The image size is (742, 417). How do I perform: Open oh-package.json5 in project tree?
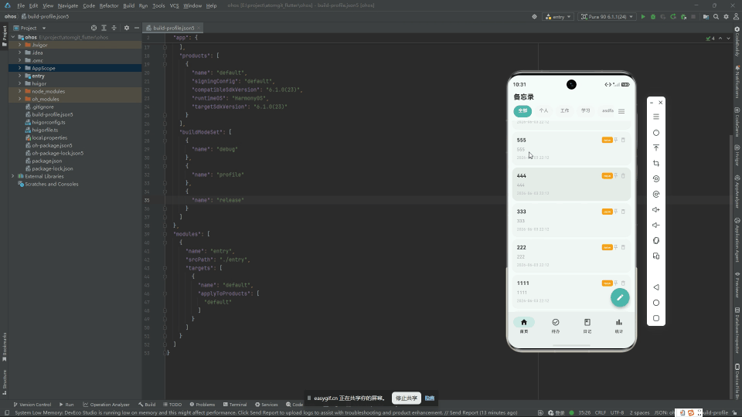[52, 146]
